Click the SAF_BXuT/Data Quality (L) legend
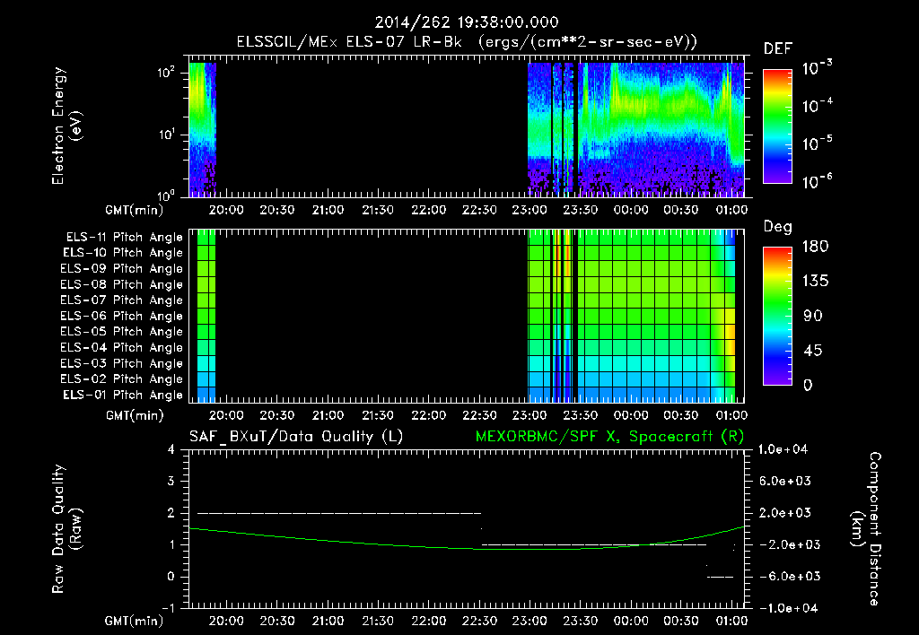 (296, 437)
